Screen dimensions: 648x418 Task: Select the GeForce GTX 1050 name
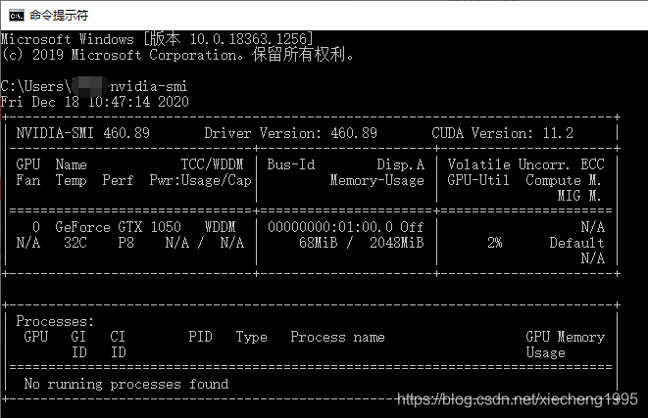pyautogui.click(x=118, y=227)
